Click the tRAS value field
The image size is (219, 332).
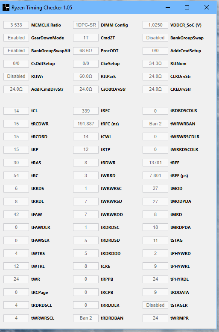16,163
